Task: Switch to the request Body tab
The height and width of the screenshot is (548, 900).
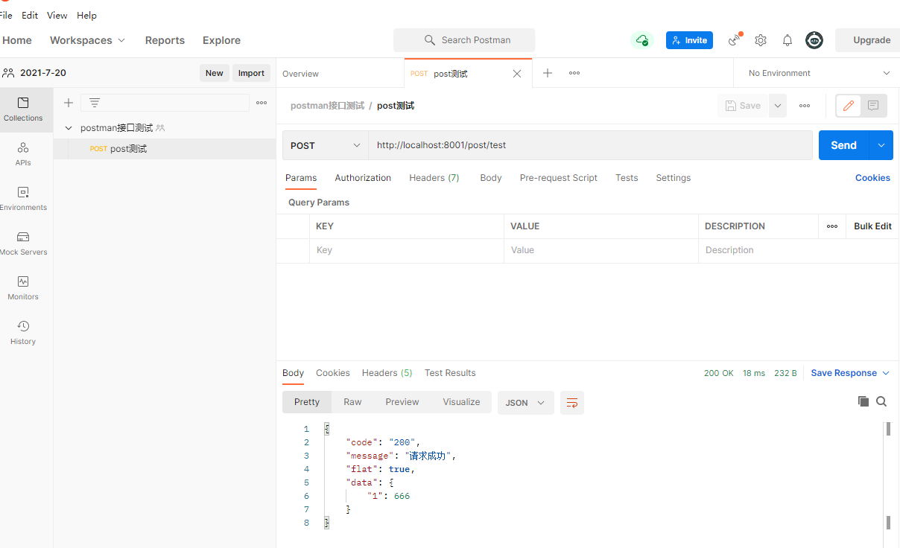Action: click(x=491, y=178)
